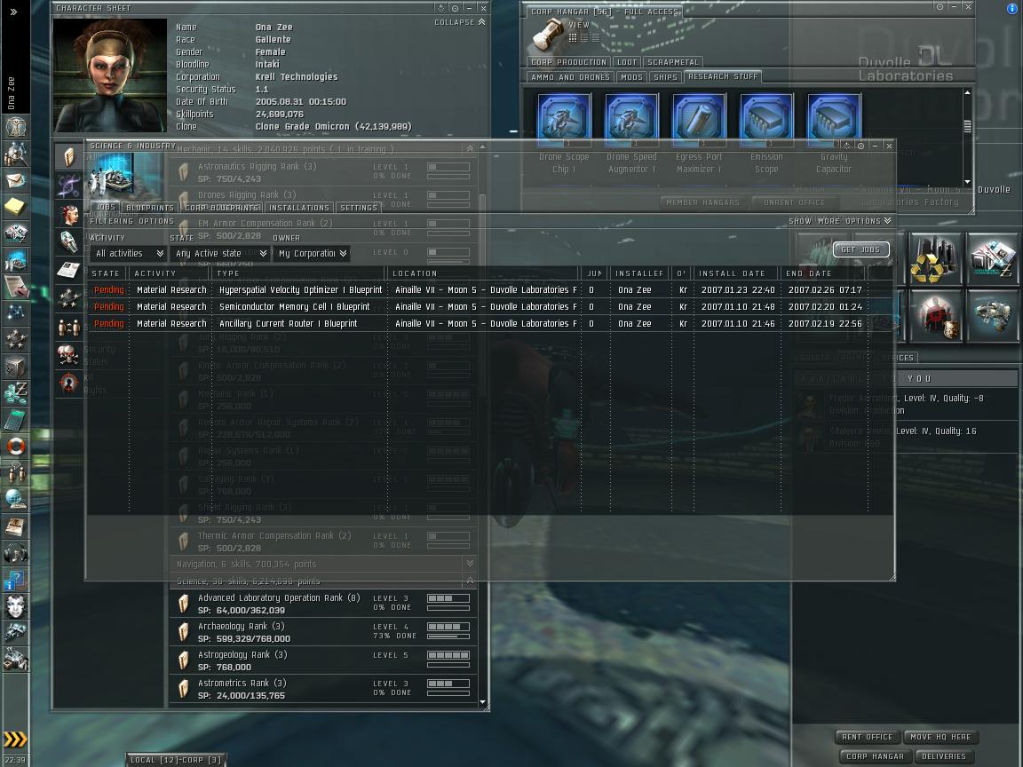Open the lifebuoy help Neocom icon

[x=15, y=447]
